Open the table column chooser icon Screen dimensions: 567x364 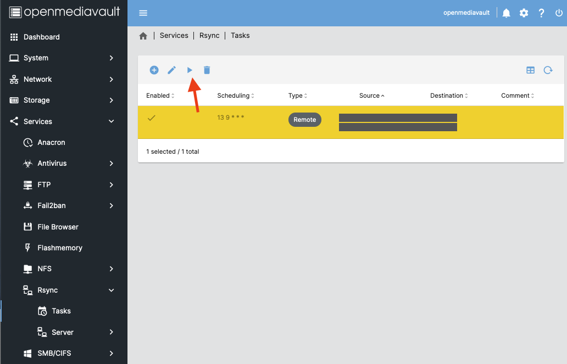pyautogui.click(x=530, y=70)
